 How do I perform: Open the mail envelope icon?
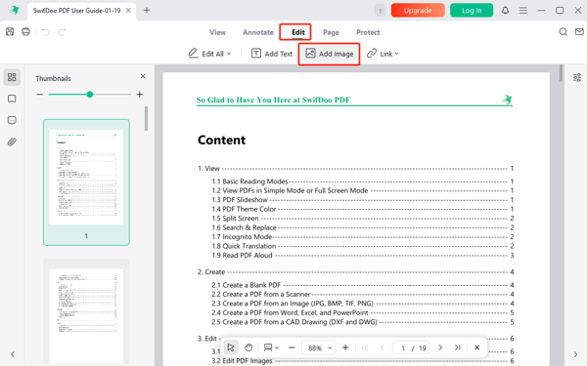pyautogui.click(x=579, y=32)
